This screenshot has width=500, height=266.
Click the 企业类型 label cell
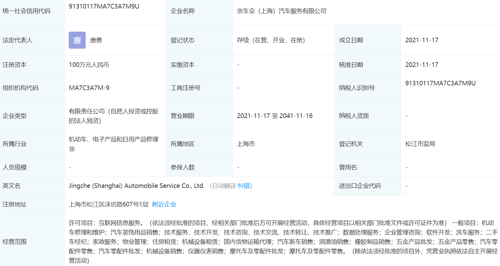pyautogui.click(x=32, y=116)
